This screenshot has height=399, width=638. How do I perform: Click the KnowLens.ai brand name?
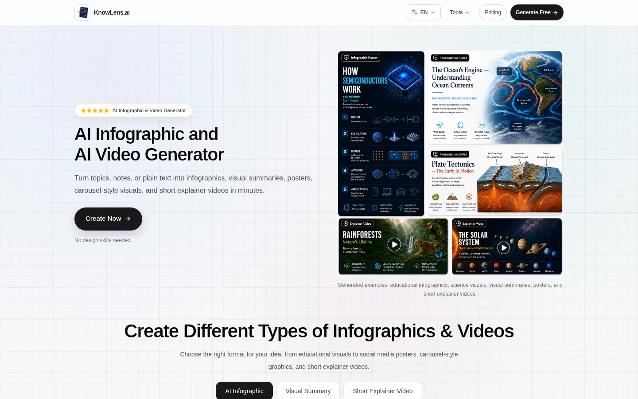point(112,12)
